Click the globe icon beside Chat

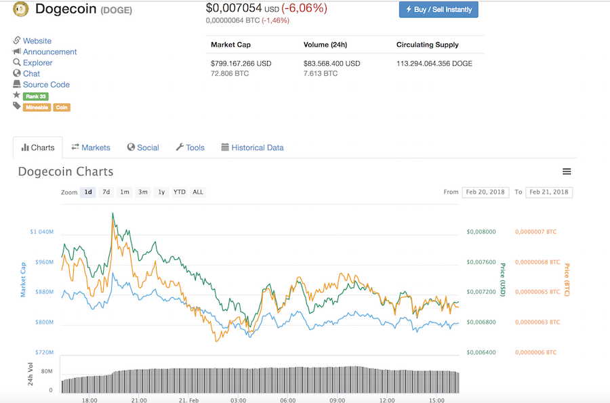point(17,73)
